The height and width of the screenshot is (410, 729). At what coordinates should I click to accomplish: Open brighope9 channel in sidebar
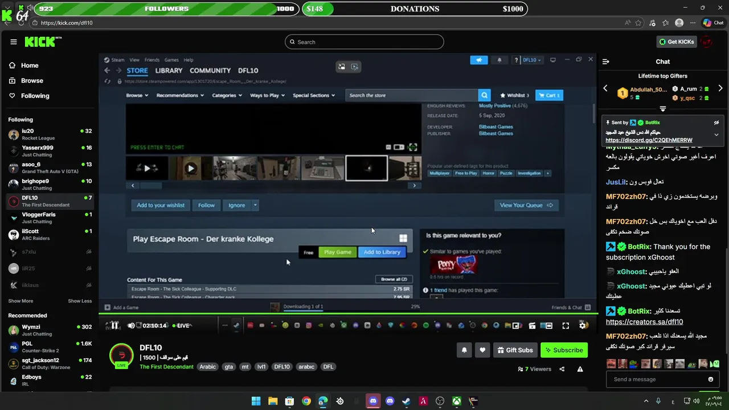pyautogui.click(x=50, y=184)
